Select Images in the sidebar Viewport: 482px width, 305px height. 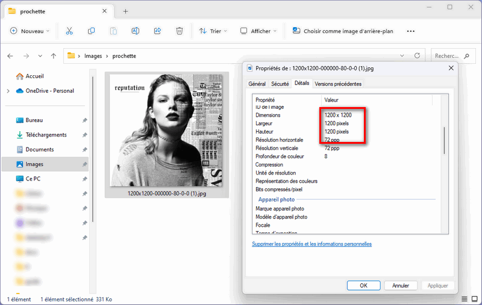pyautogui.click(x=45, y=164)
